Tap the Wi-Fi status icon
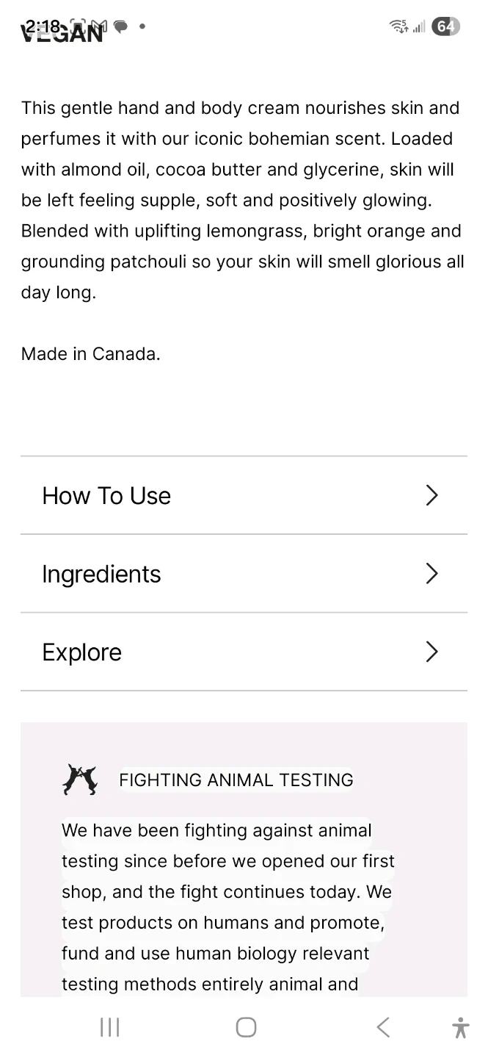The image size is (488, 1058). point(398,26)
